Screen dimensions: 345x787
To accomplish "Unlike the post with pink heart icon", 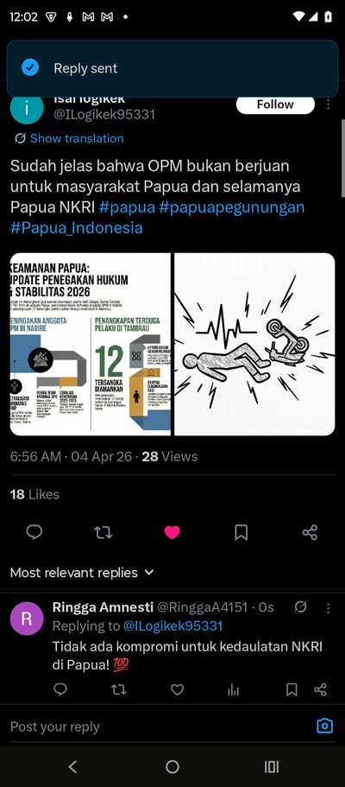I will coord(172,532).
